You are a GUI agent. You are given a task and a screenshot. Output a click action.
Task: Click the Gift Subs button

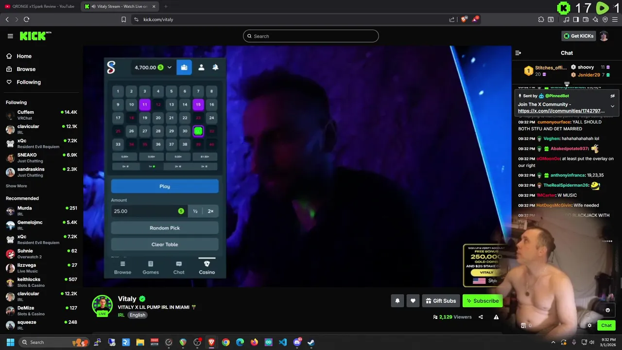[441, 301]
